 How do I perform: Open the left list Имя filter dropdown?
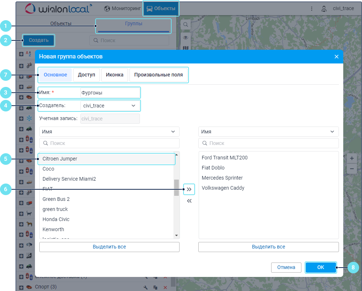click(x=109, y=132)
